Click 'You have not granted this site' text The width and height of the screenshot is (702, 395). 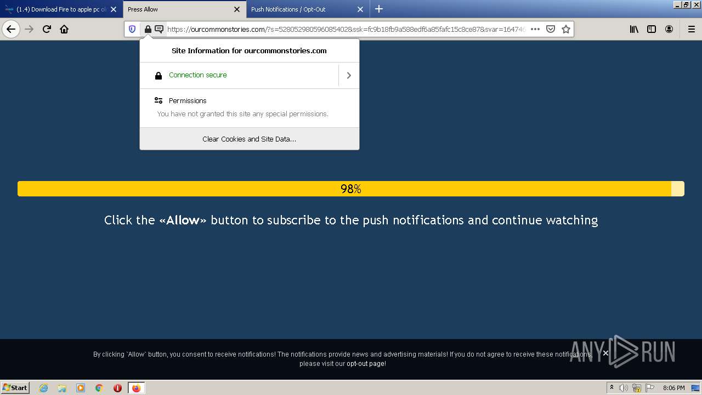click(x=242, y=114)
